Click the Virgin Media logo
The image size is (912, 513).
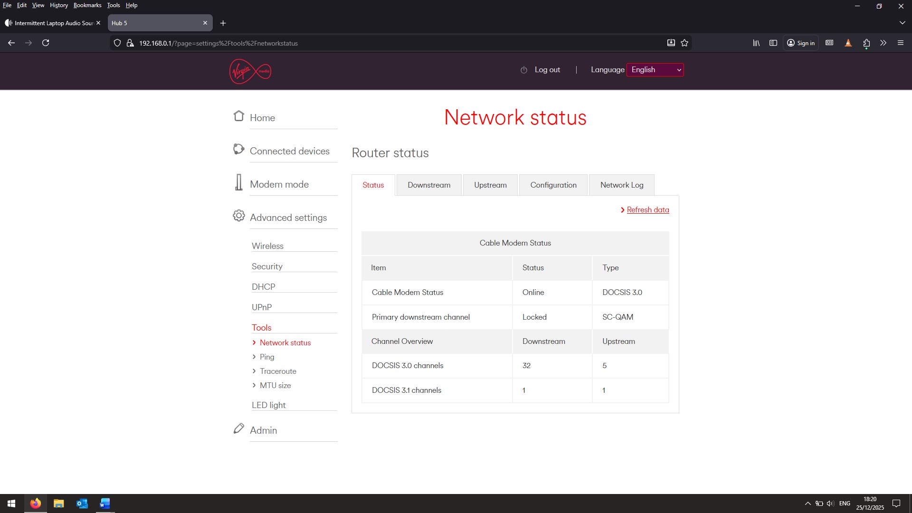(250, 71)
